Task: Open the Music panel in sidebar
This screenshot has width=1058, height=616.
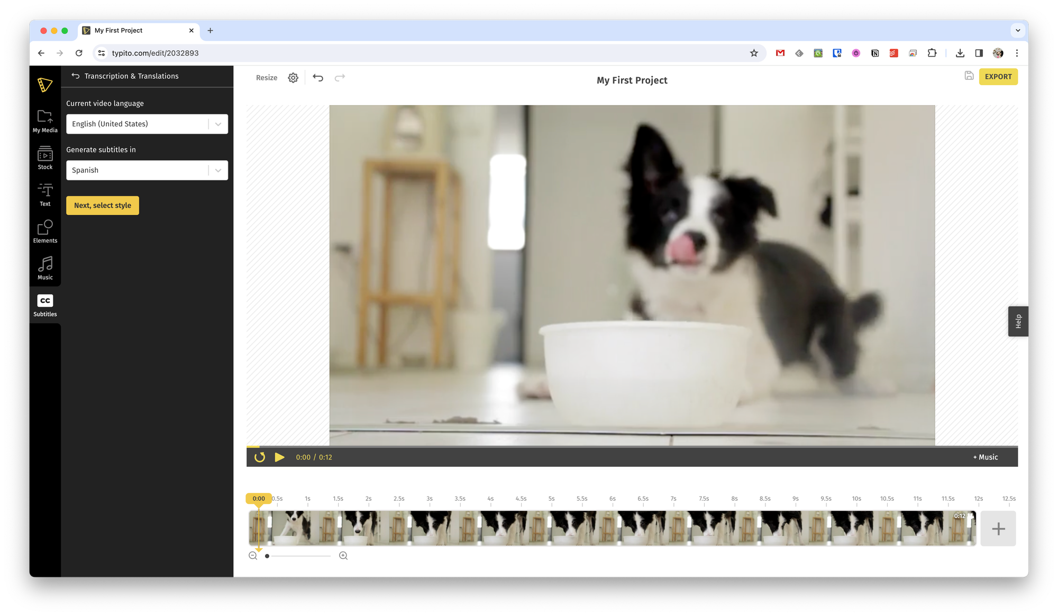Action: [x=45, y=268]
